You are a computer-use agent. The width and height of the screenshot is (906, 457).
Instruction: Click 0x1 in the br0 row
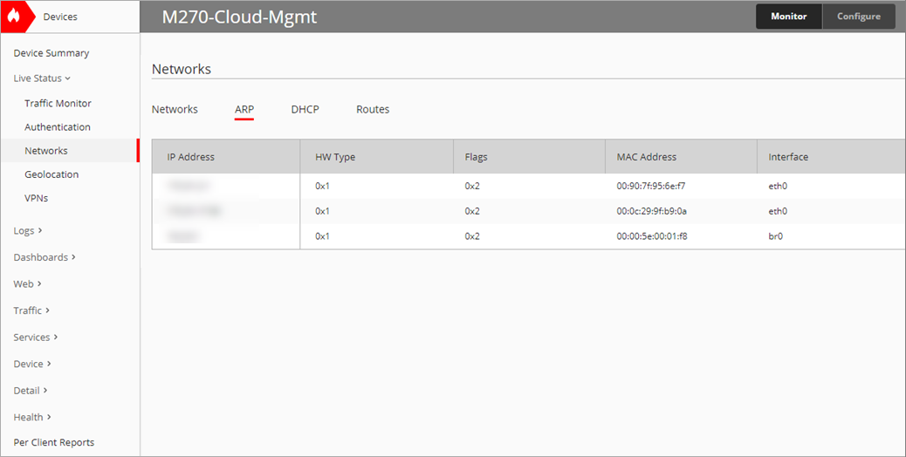click(322, 236)
